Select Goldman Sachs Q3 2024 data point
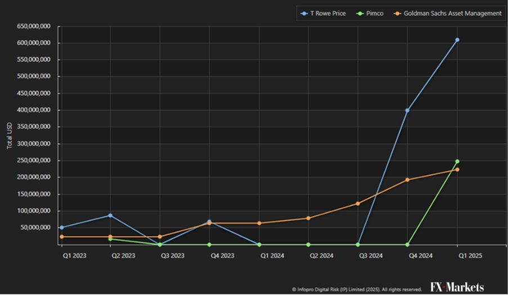The image size is (508, 295). (x=358, y=203)
